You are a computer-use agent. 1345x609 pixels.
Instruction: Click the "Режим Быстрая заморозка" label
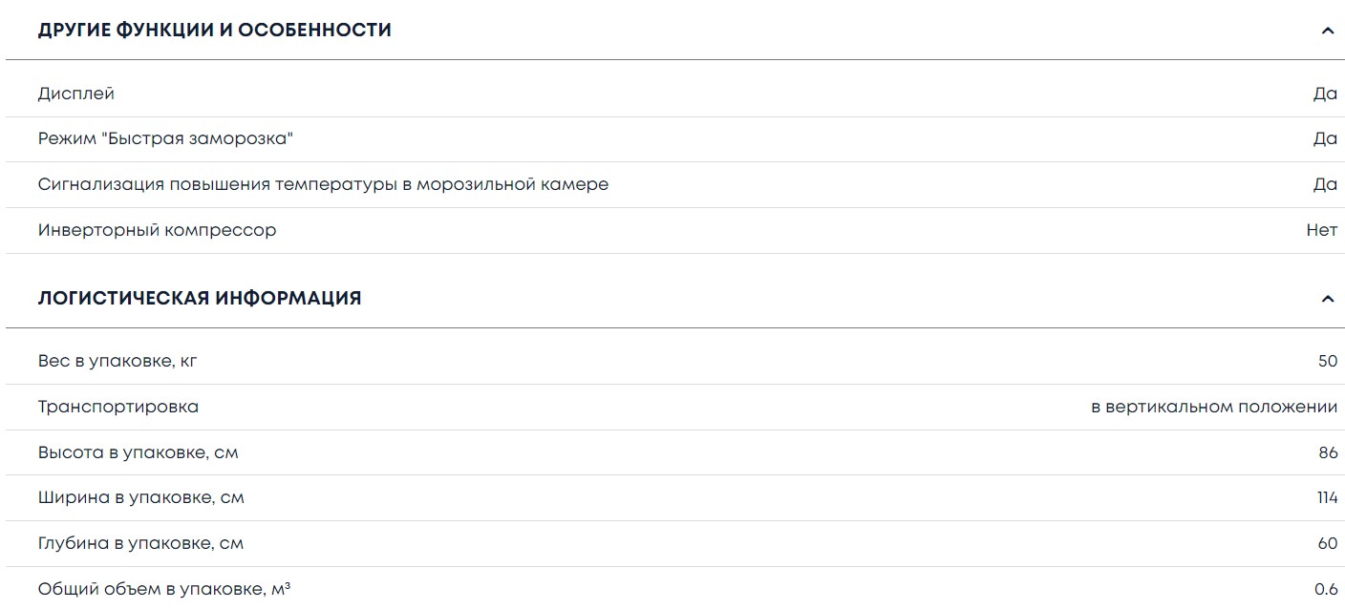click(x=165, y=139)
